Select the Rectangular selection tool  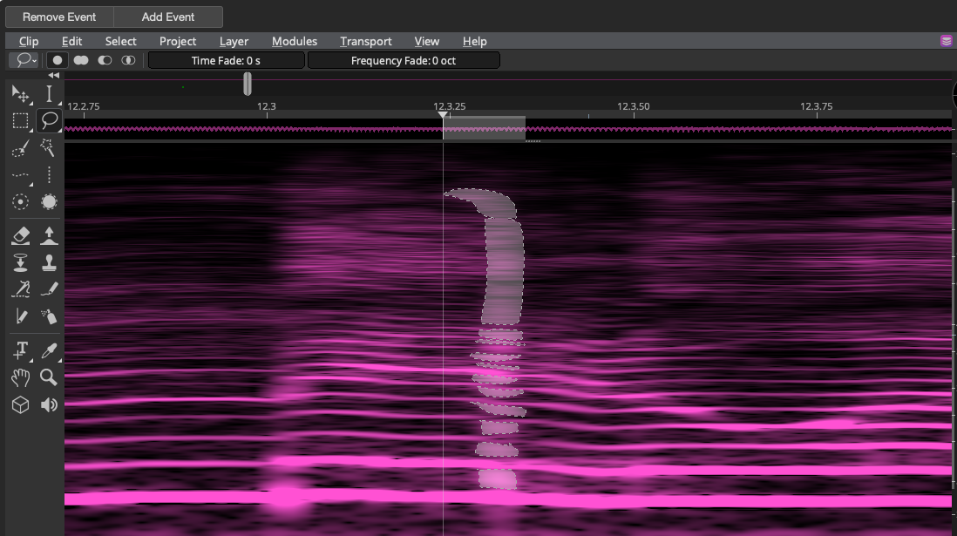point(20,121)
